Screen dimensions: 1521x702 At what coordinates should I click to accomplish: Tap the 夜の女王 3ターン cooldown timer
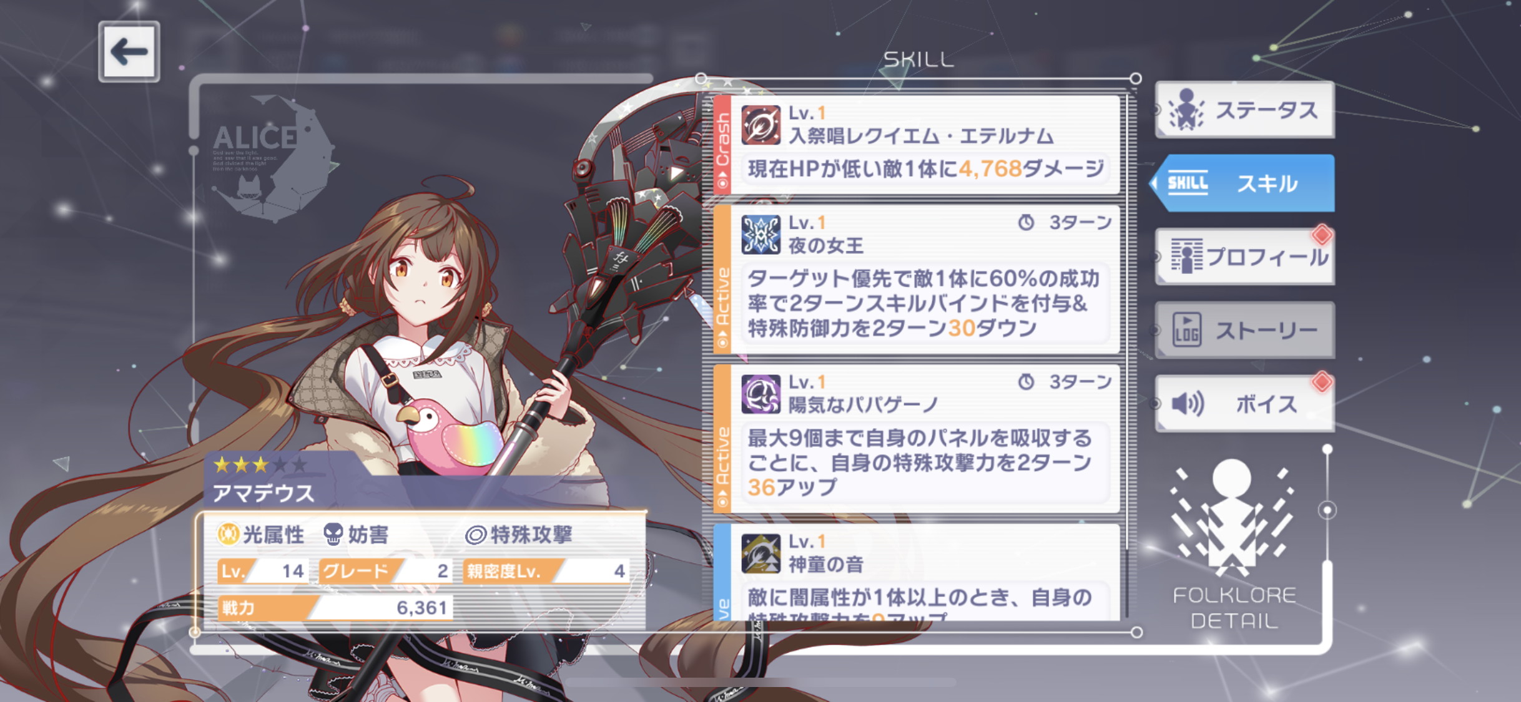1065,222
